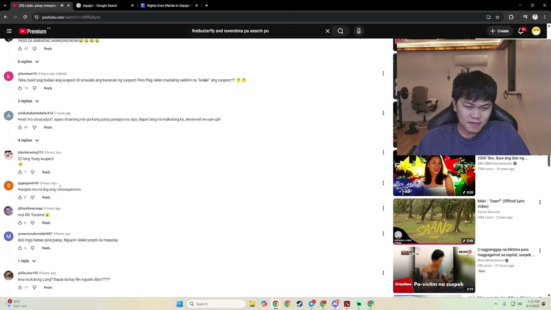Open options for @kaminari16's comment
The image size is (551, 310).
click(x=383, y=74)
